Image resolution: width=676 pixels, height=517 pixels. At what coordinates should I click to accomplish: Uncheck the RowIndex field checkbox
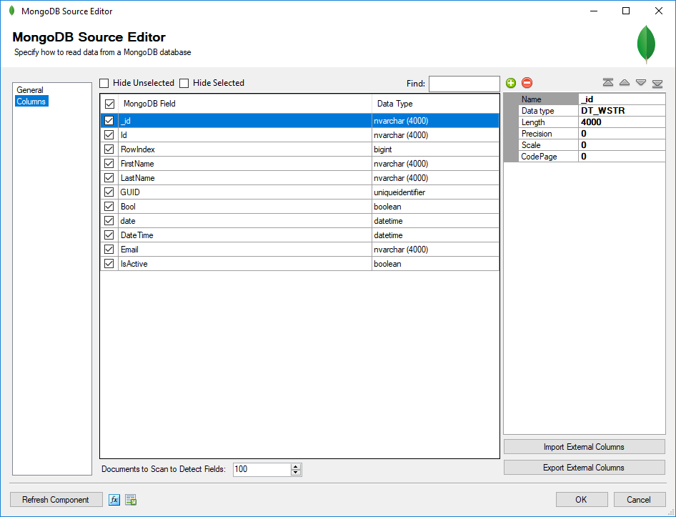tap(109, 149)
